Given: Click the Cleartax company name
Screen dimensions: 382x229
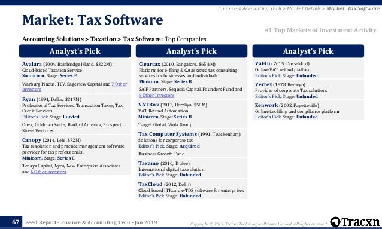Looking at the screenshot, I should click(149, 64).
